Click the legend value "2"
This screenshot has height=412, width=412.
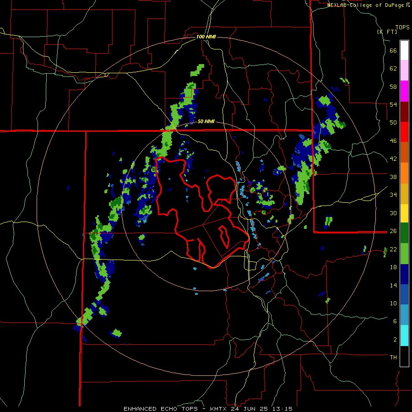[x=395, y=339]
